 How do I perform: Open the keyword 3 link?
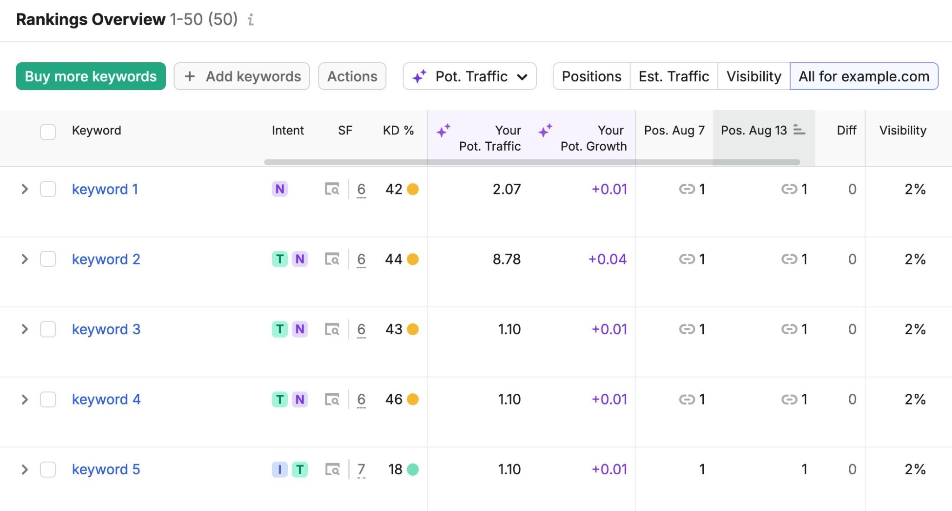point(106,329)
